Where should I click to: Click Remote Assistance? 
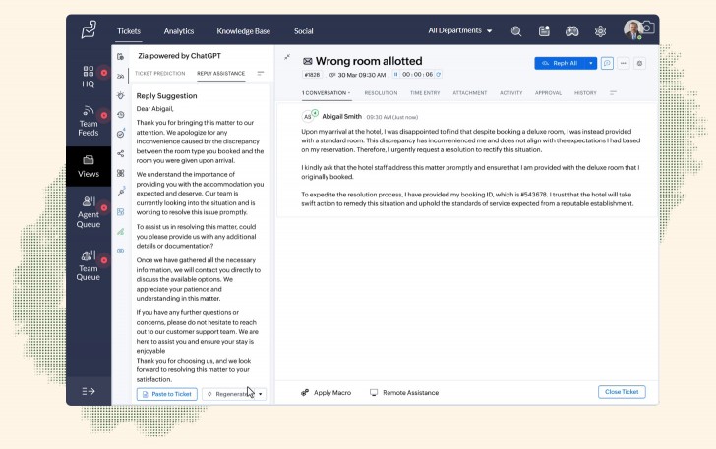pos(404,392)
